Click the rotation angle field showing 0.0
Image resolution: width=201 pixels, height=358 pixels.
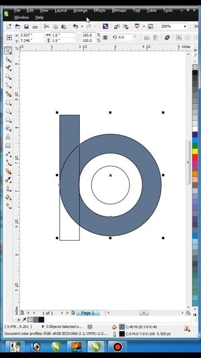tap(125, 37)
